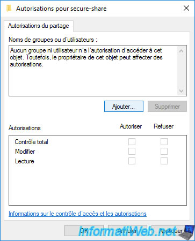Select the Autorisations du partage tab
Screen dimensions: 195x241
tap(39, 26)
